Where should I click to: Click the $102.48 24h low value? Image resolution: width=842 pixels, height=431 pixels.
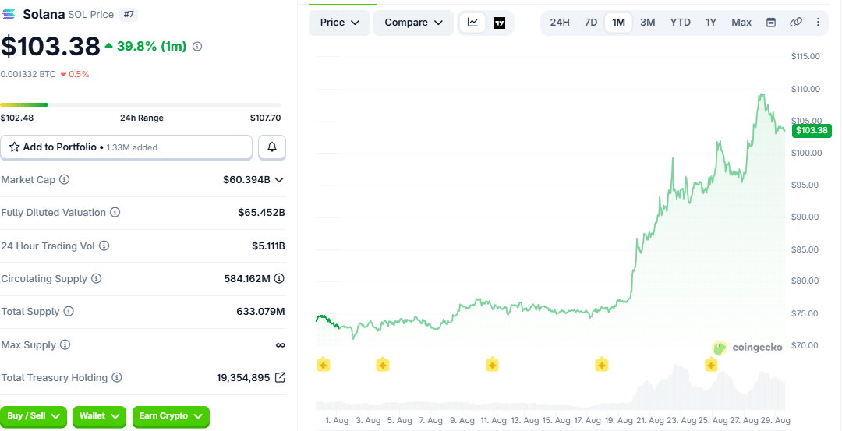click(17, 118)
